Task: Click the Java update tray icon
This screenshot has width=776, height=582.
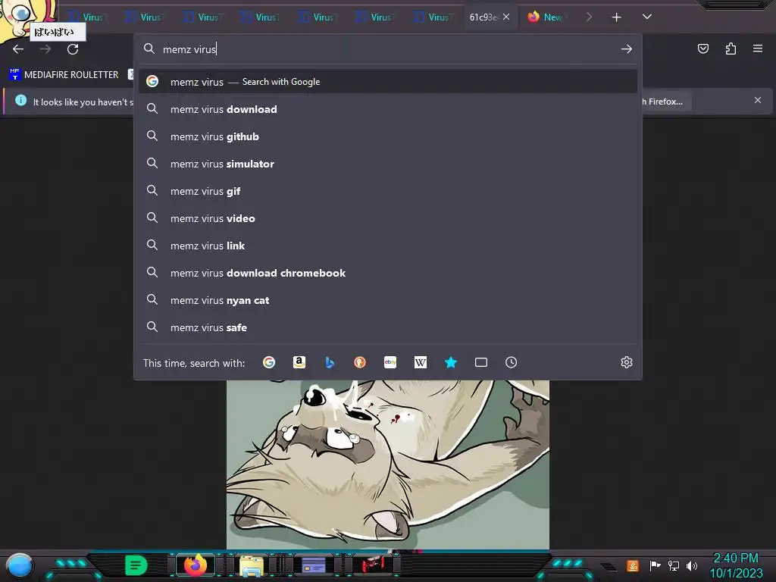Action: point(633,565)
